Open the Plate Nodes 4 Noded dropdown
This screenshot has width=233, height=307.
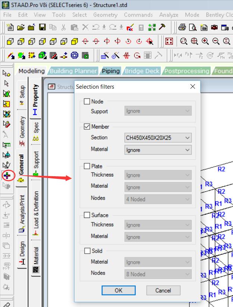[x=158, y=199]
